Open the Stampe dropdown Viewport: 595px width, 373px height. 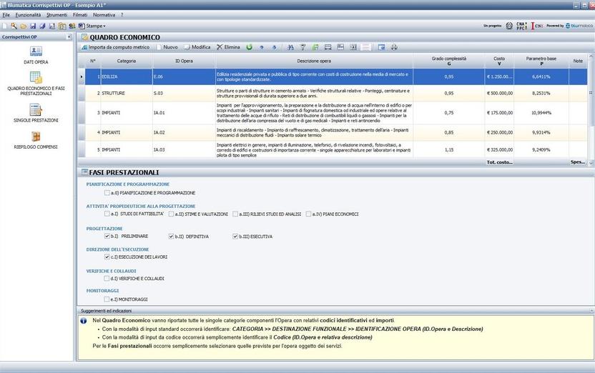coord(94,26)
